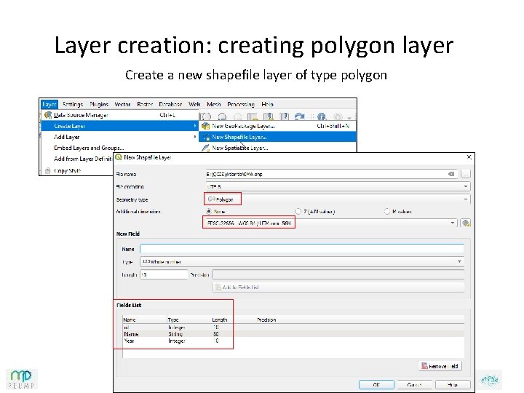The height and width of the screenshot is (393, 524).
Task: Open the Processing menu
Action: tap(241, 104)
